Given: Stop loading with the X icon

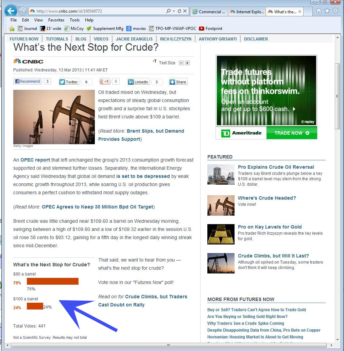Looking at the screenshot, I should tap(185, 11).
